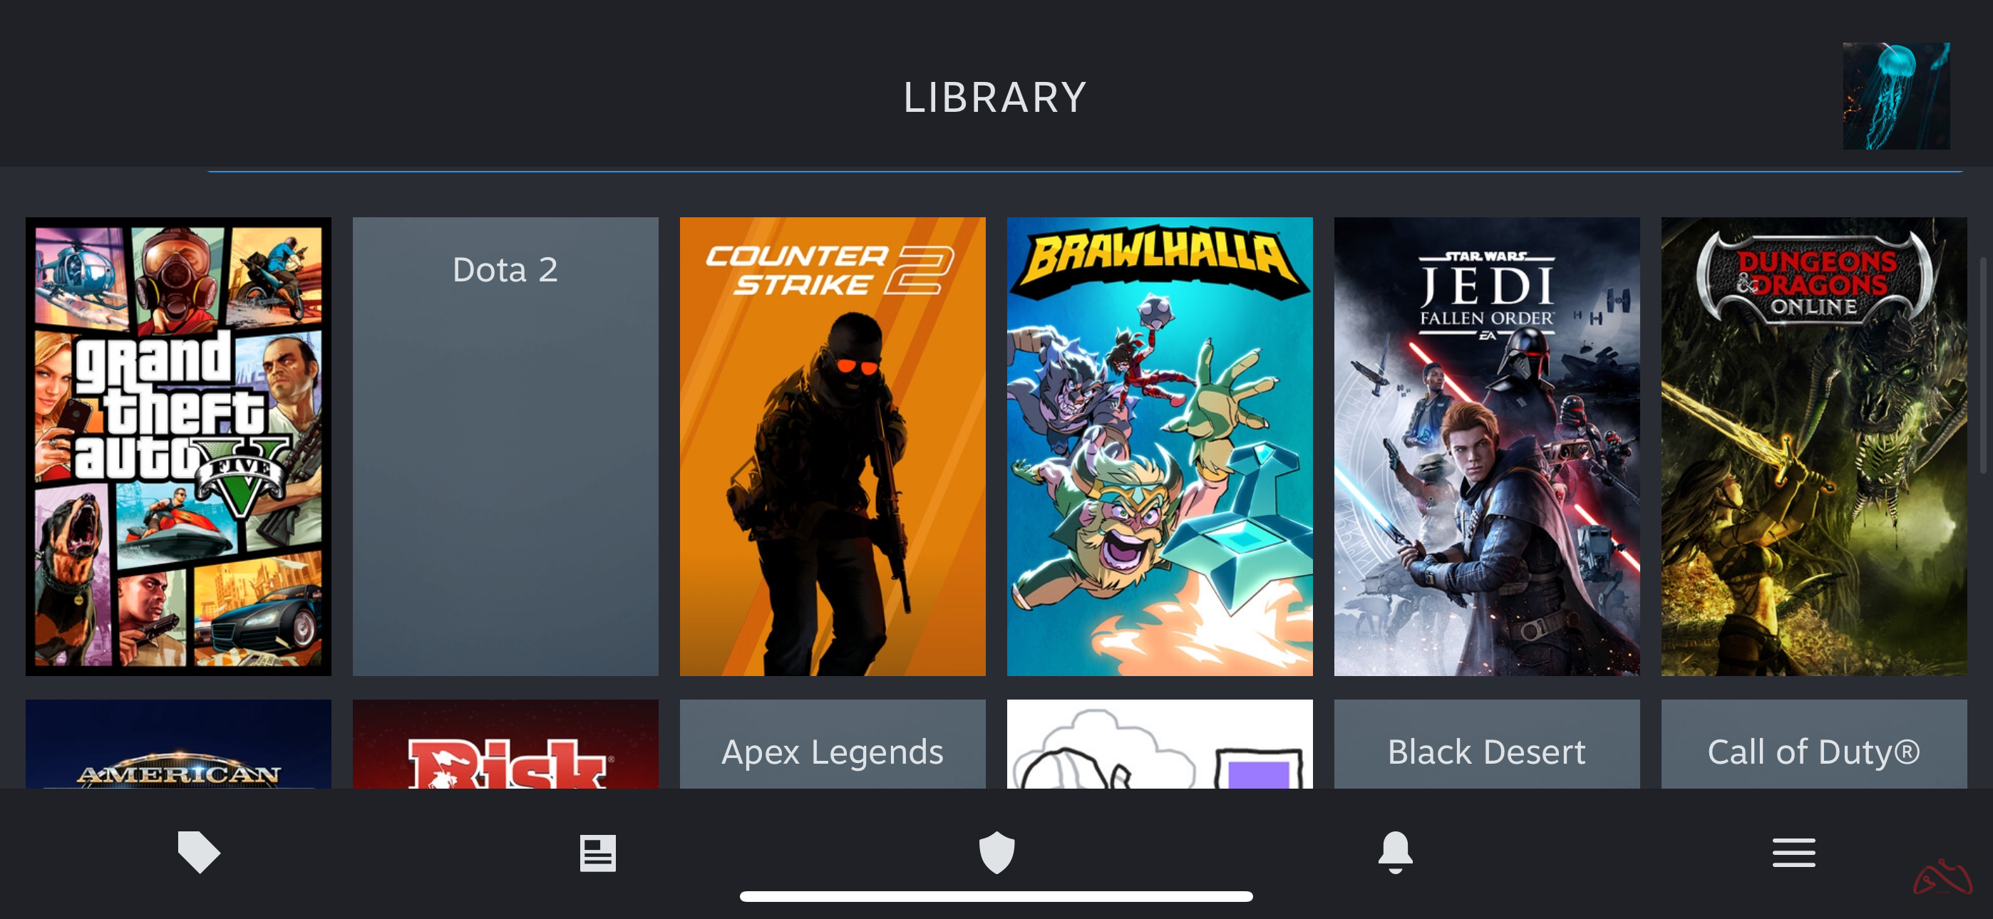Open the News feed icon
The height and width of the screenshot is (919, 1993).
tap(597, 853)
